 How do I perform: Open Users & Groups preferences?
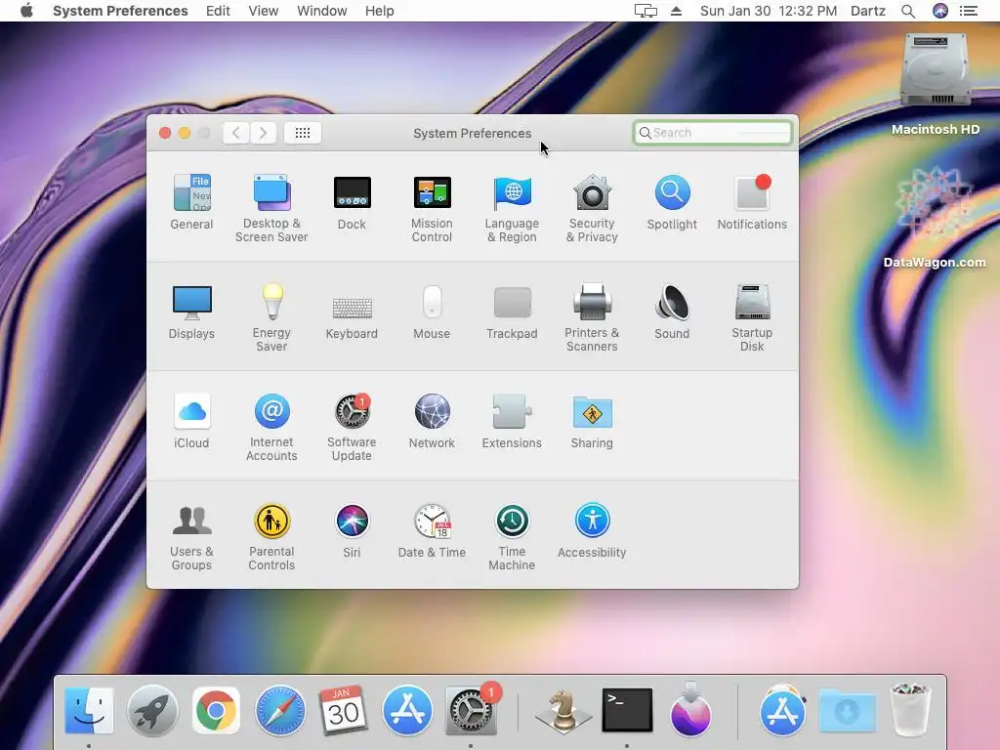(x=191, y=536)
